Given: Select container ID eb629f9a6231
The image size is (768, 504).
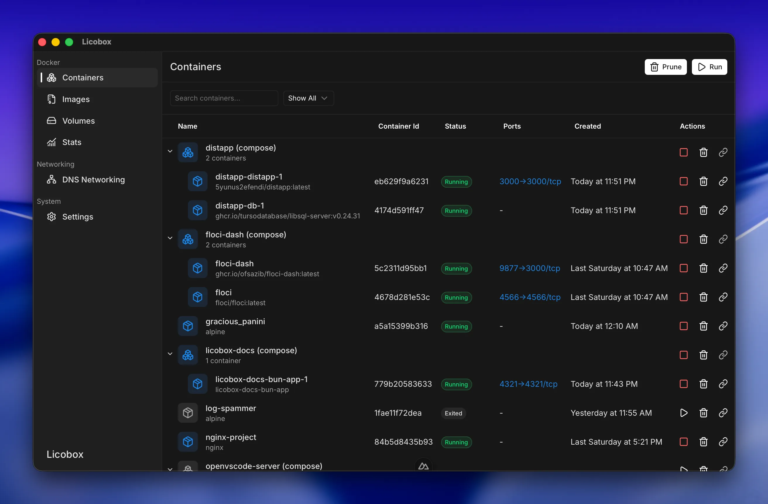Looking at the screenshot, I should 401,182.
